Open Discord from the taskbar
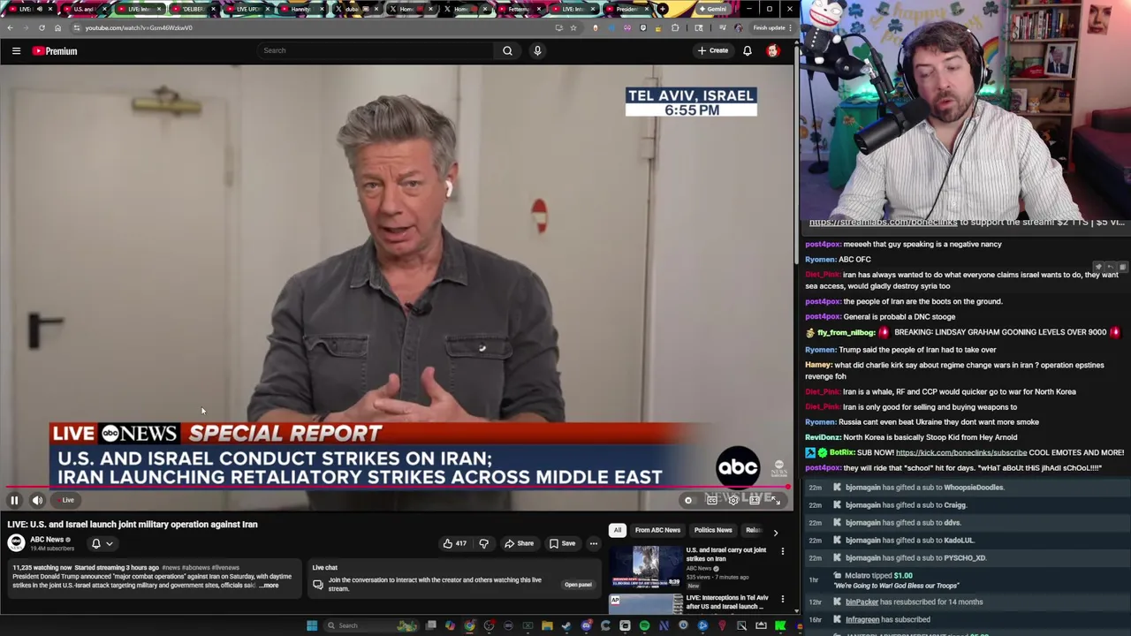This screenshot has height=636, width=1131. [x=586, y=625]
